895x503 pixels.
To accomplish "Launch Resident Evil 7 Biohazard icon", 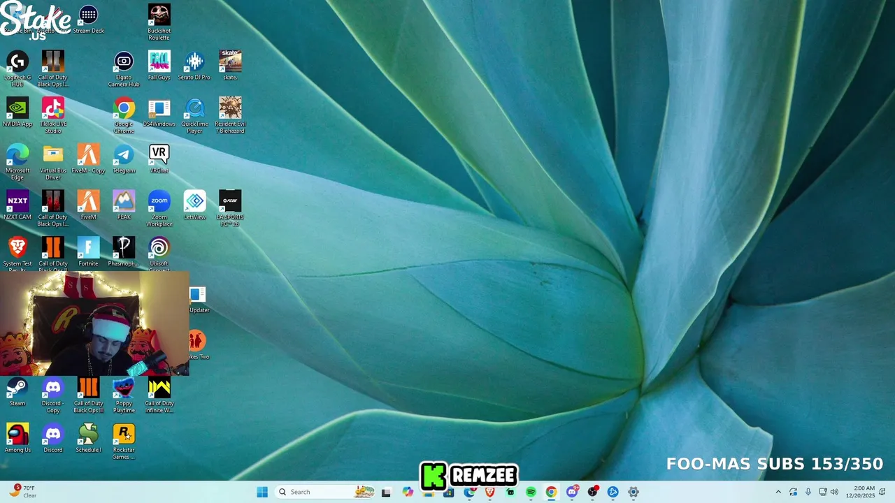I will (230, 116).
